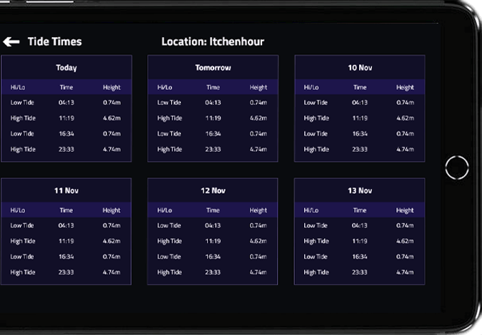Click 4.62m height in the 13 Nov card
Image resolution: width=482 pixels, height=335 pixels.
[x=405, y=241]
